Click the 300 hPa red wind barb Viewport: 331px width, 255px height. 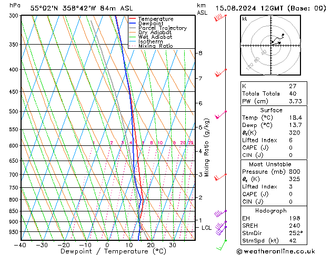coord(220,18)
